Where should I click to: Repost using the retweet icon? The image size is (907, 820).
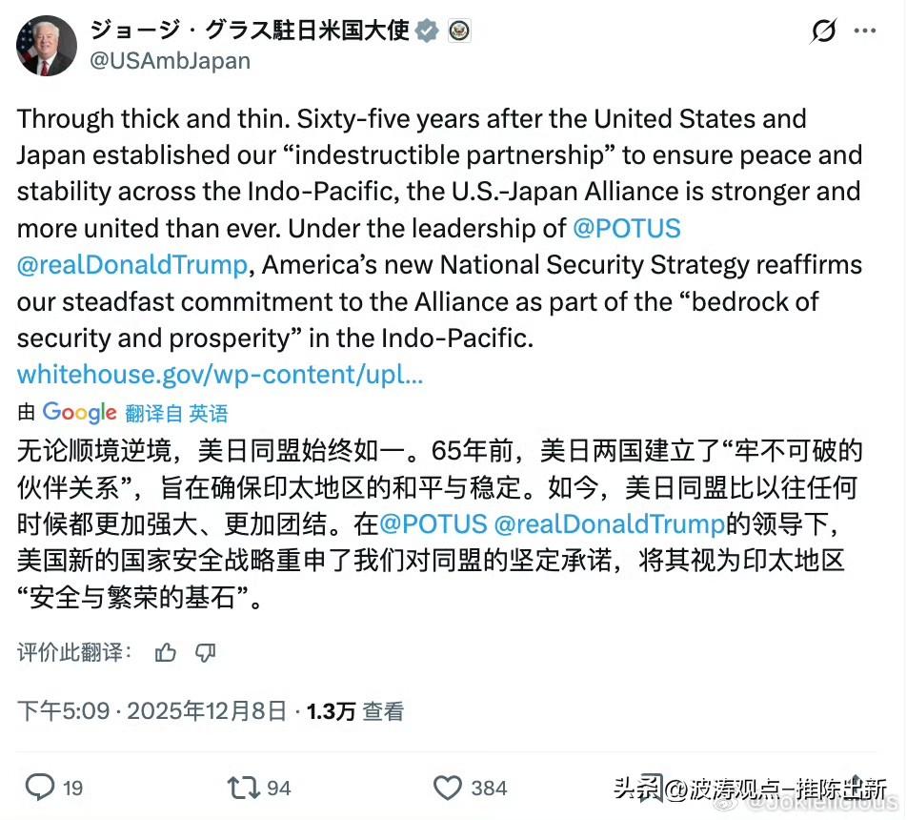point(243,787)
